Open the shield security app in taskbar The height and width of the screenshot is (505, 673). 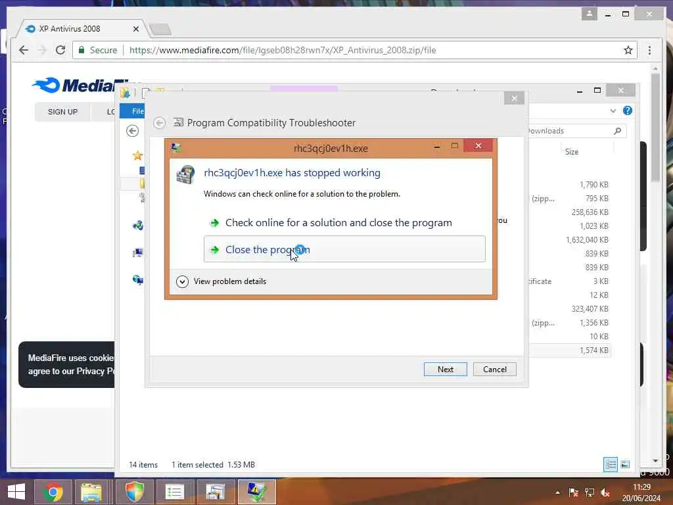[x=134, y=492]
